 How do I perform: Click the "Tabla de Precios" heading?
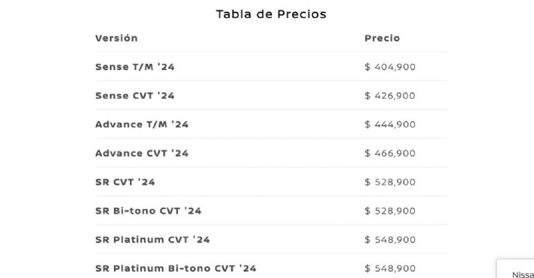(x=270, y=14)
